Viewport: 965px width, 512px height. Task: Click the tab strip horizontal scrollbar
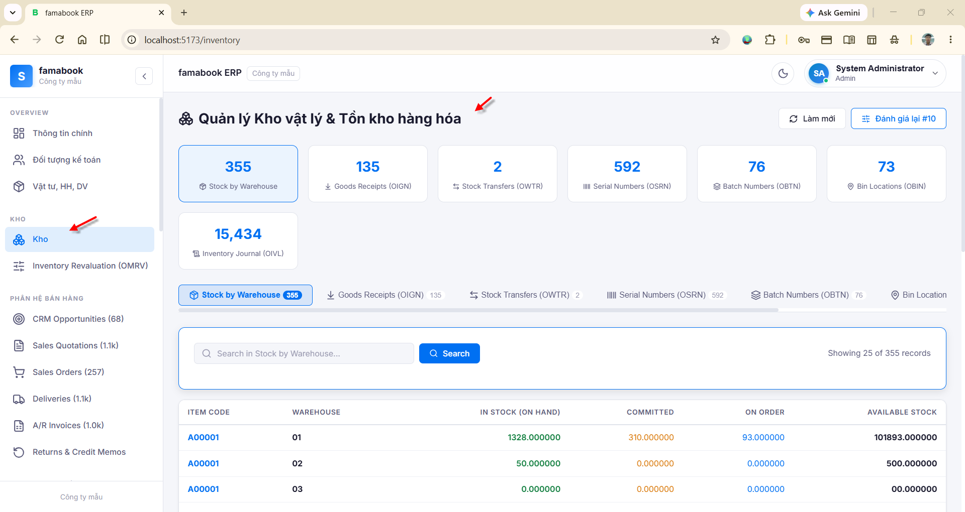pyautogui.click(x=478, y=310)
